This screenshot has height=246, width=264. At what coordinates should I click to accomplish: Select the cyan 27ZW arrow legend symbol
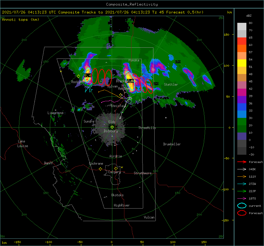coord(242,184)
